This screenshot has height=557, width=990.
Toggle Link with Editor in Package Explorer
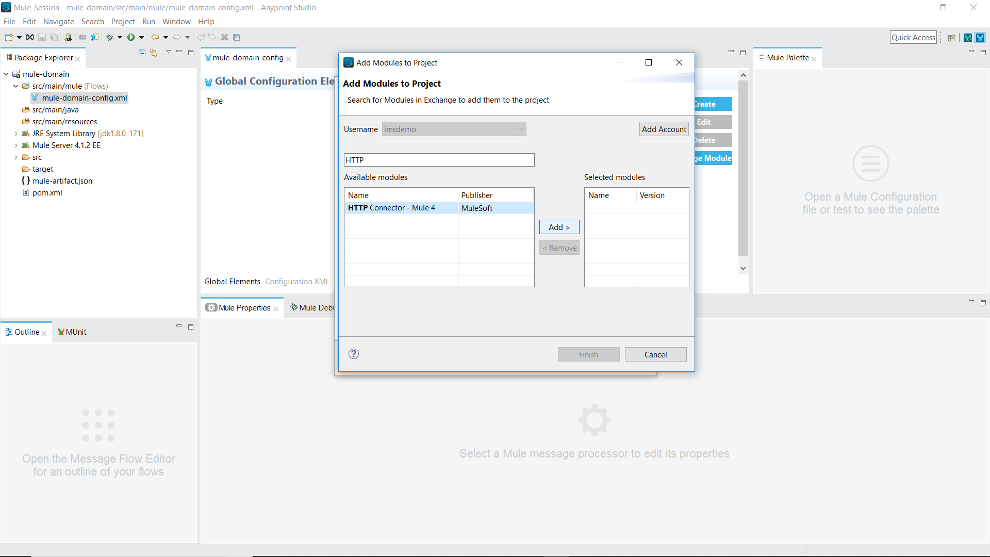[154, 53]
